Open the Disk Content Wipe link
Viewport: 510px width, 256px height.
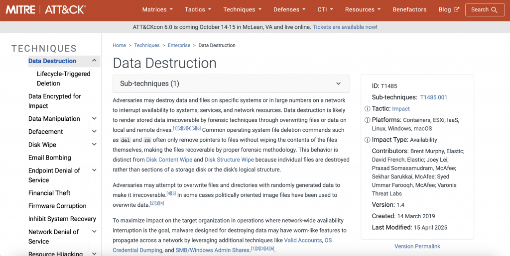[169, 160]
